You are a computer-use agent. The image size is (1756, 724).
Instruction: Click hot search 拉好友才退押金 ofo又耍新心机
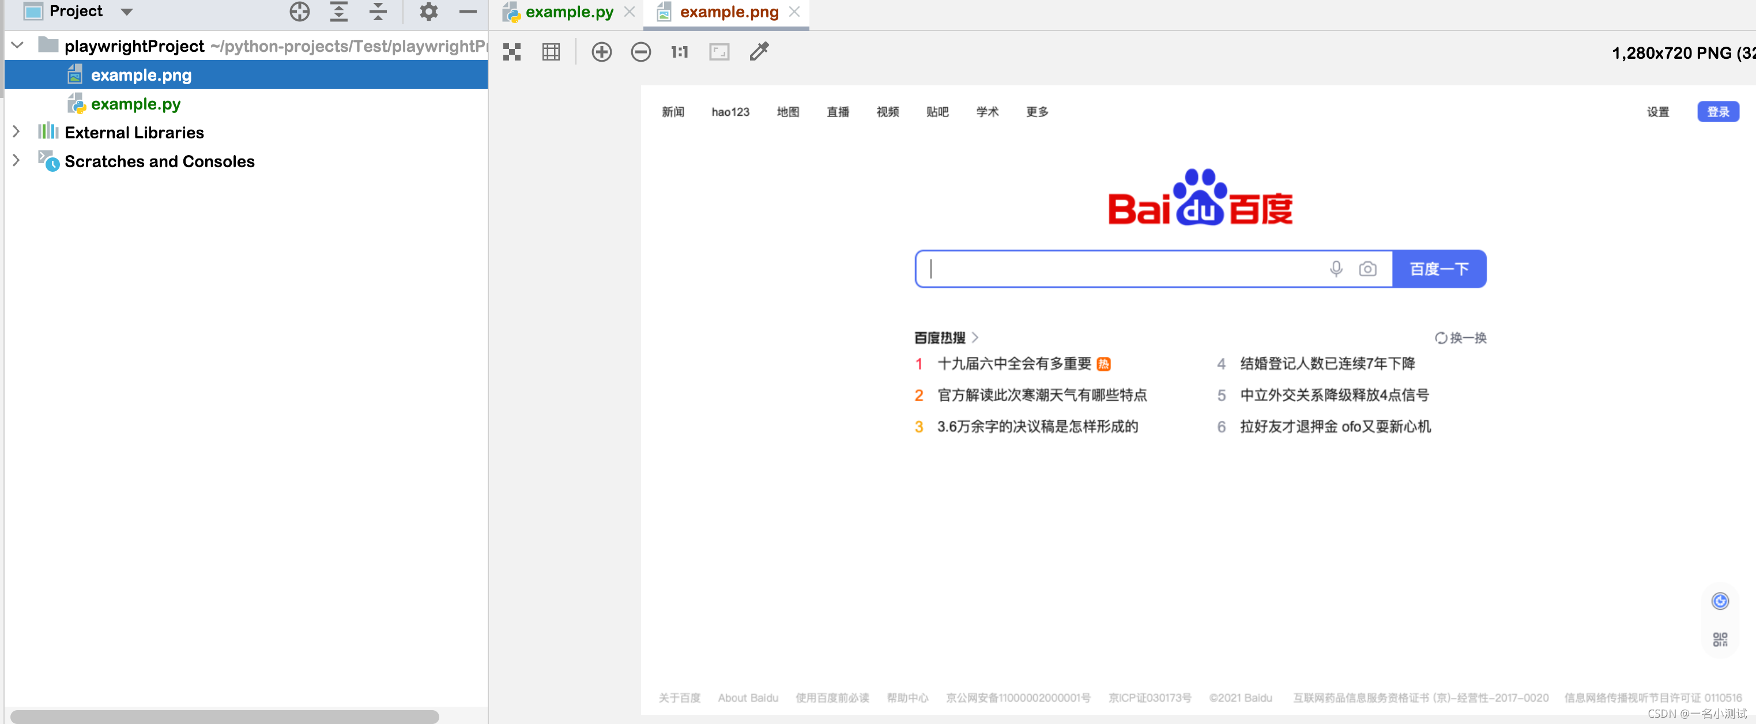[x=1335, y=426]
